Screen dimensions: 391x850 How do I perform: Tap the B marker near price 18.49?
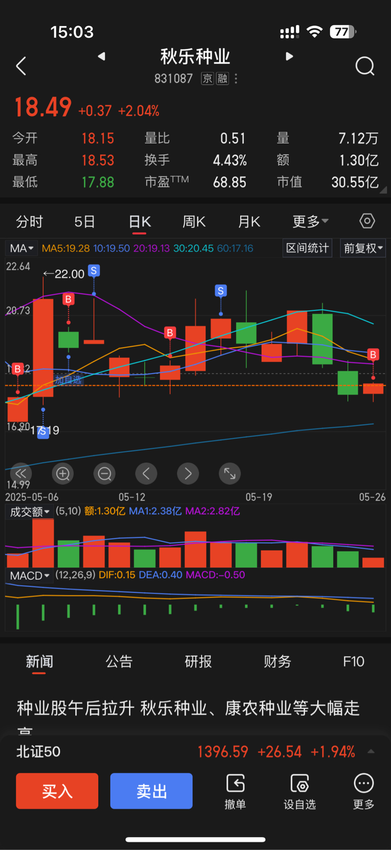pos(373,355)
